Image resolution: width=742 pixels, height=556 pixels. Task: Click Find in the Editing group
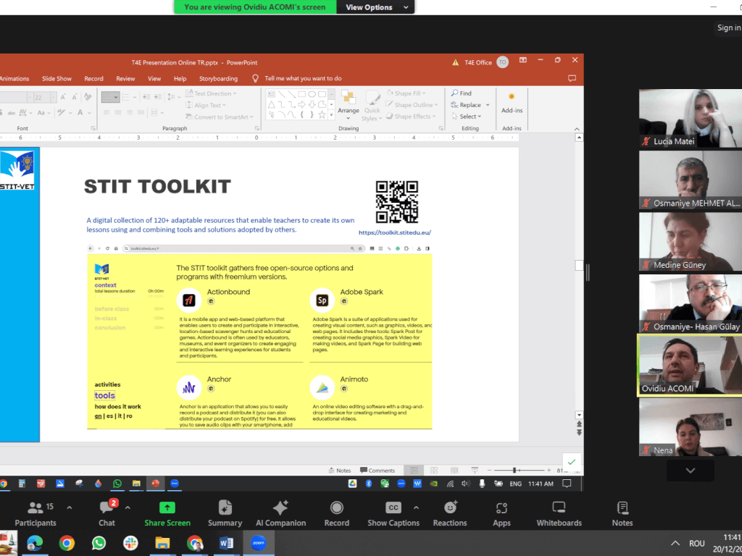point(462,93)
